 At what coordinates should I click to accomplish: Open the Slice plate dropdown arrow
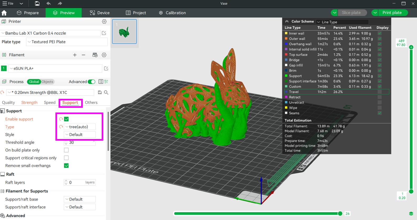click(x=334, y=13)
